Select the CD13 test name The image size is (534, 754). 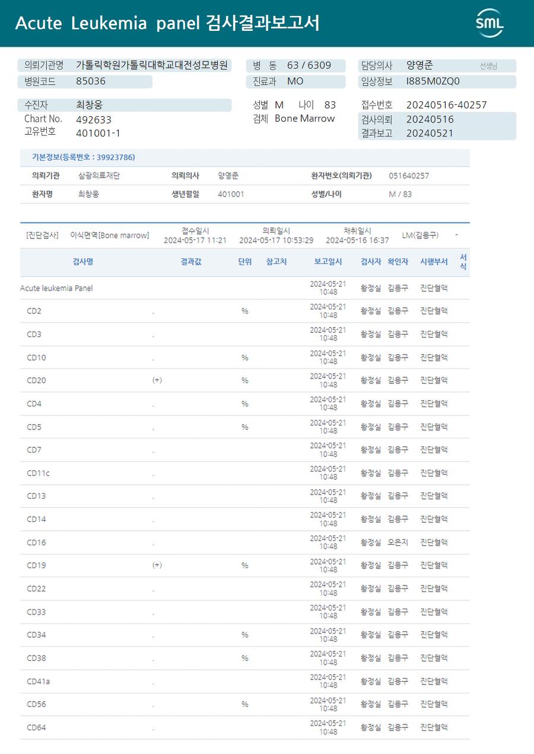tap(36, 496)
